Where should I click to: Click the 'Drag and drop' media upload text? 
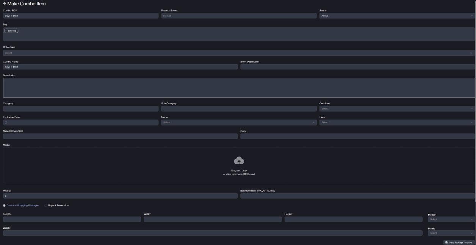click(x=239, y=171)
